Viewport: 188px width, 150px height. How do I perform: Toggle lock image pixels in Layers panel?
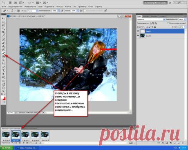[x=150, y=27]
